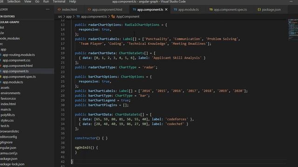Viewport: 298px width, 167px height.
Task: Open the Run menu
Action: pyautogui.click(x=46, y=1)
